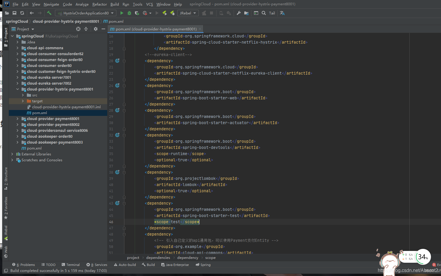Open Project view selector dropdown
441x276 pixels.
(23, 29)
